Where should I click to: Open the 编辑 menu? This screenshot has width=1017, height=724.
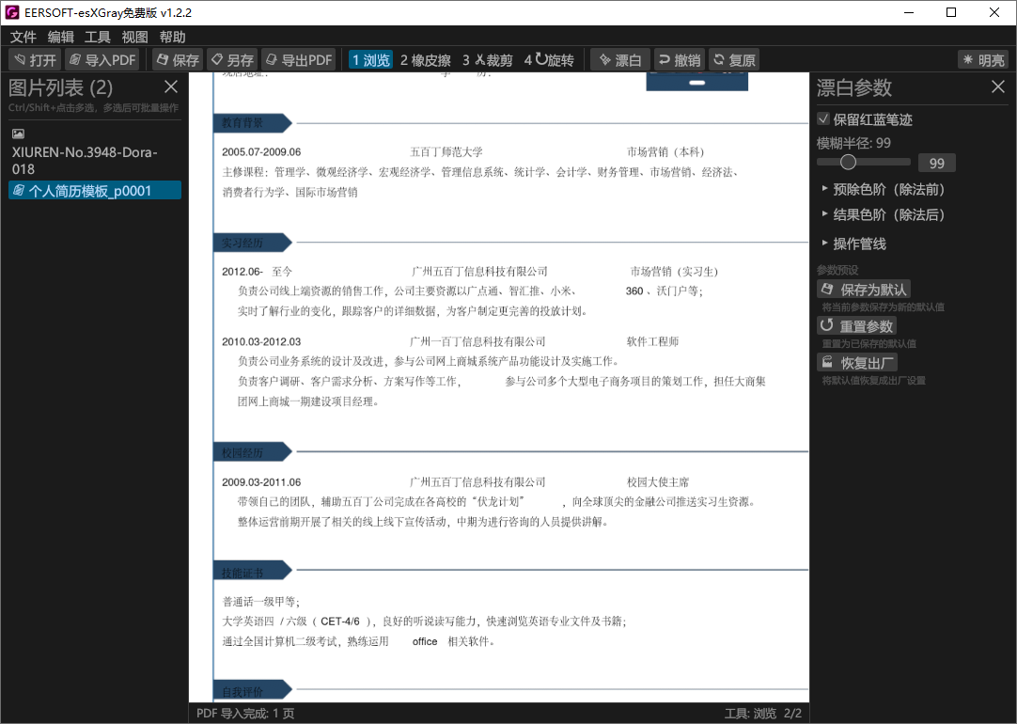tap(60, 37)
